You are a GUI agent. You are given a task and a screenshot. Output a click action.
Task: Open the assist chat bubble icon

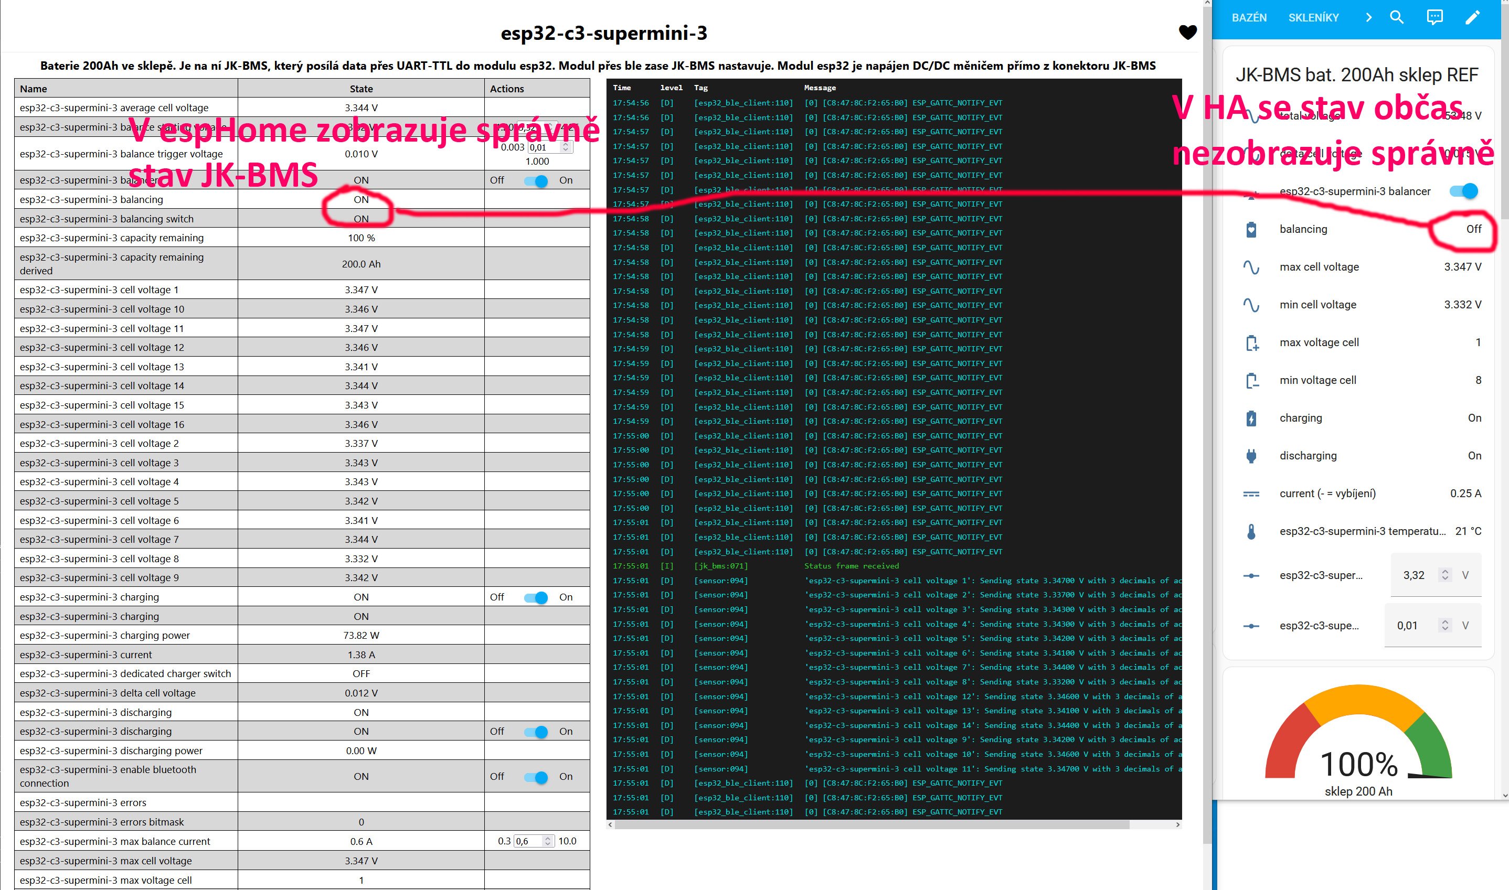(x=1434, y=17)
